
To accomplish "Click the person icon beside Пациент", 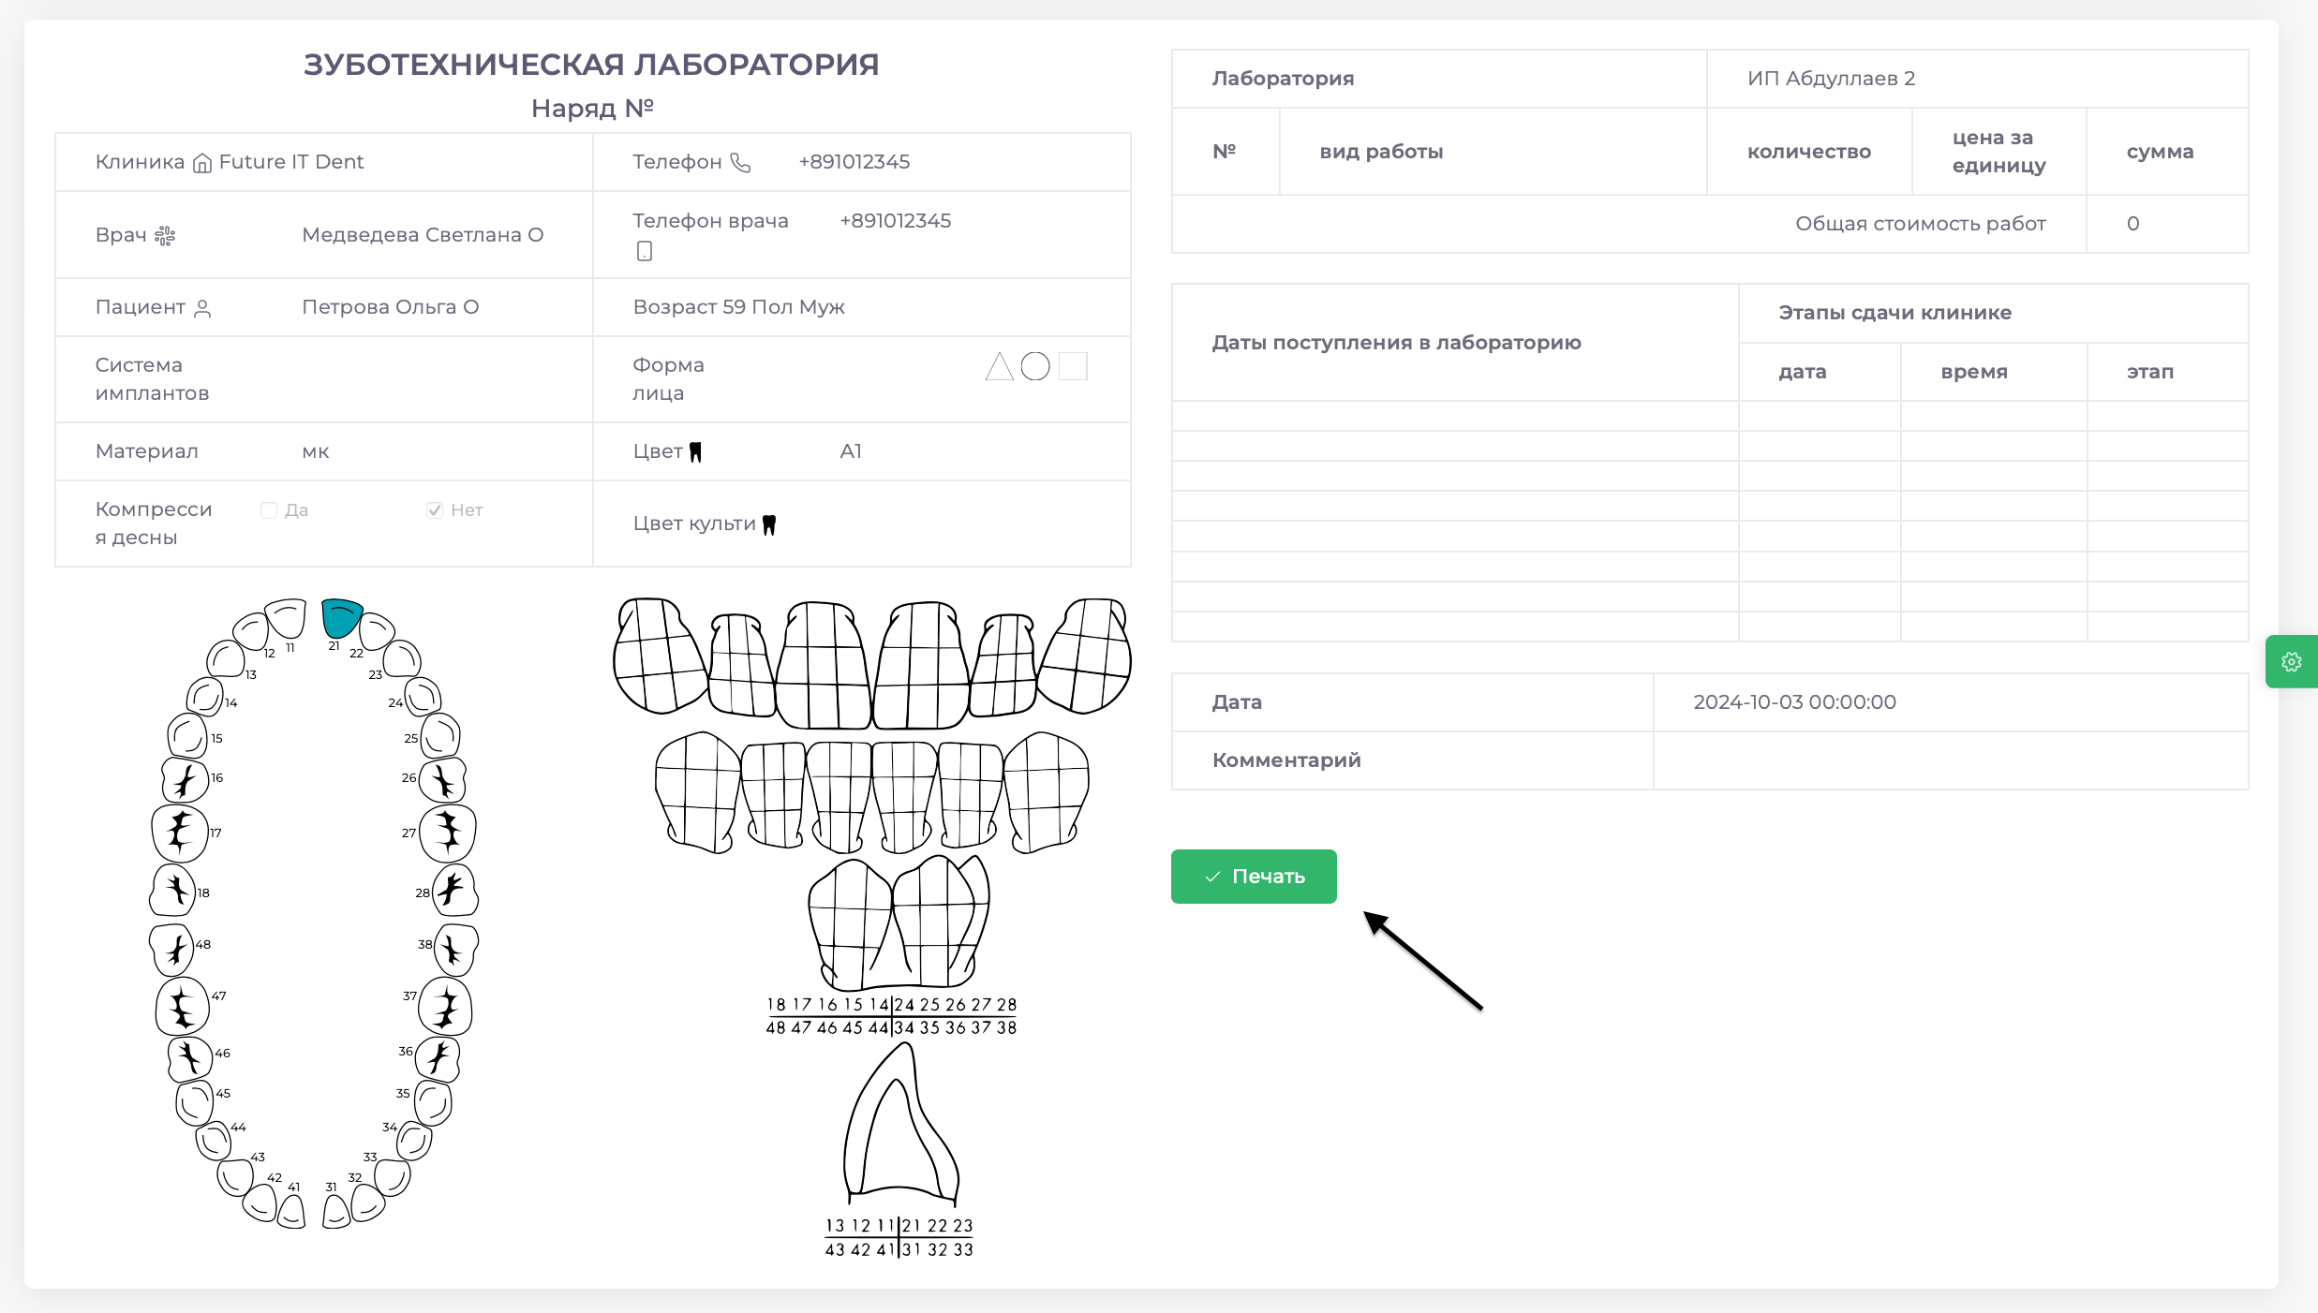I will point(202,308).
